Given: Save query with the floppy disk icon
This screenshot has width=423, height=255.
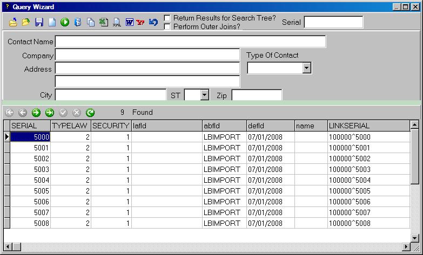Looking at the screenshot, I should pos(39,22).
